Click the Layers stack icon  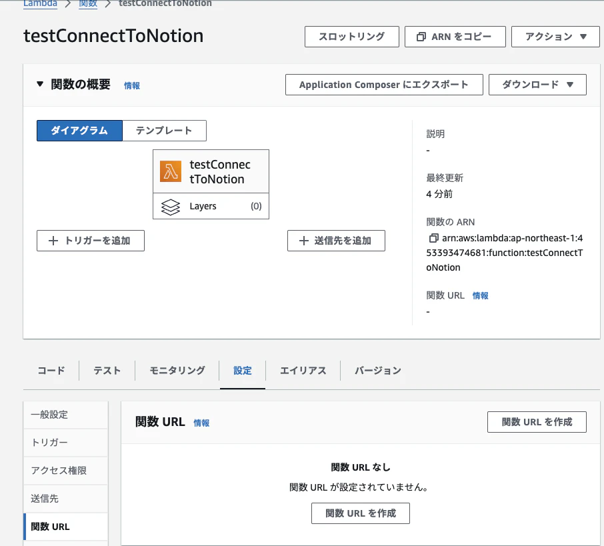coord(171,207)
